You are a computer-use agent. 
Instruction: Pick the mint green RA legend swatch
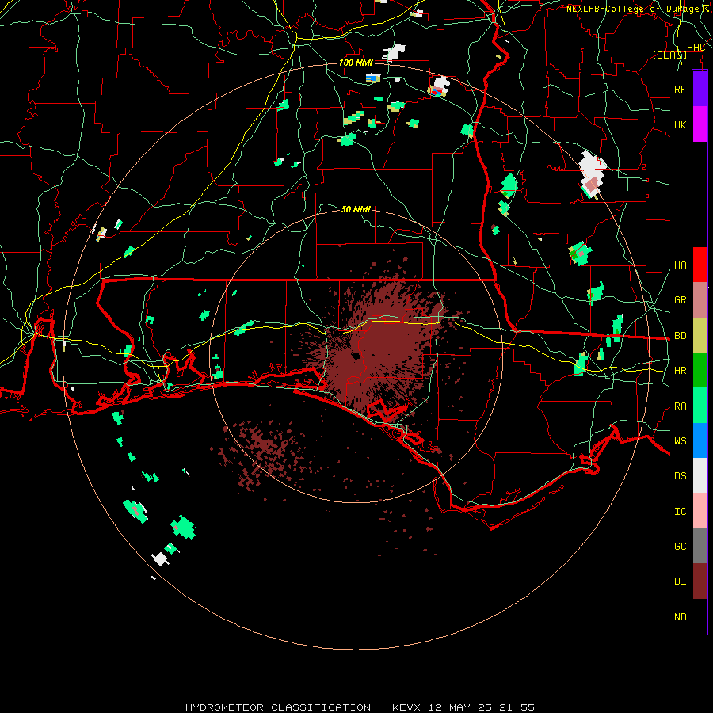pos(700,406)
